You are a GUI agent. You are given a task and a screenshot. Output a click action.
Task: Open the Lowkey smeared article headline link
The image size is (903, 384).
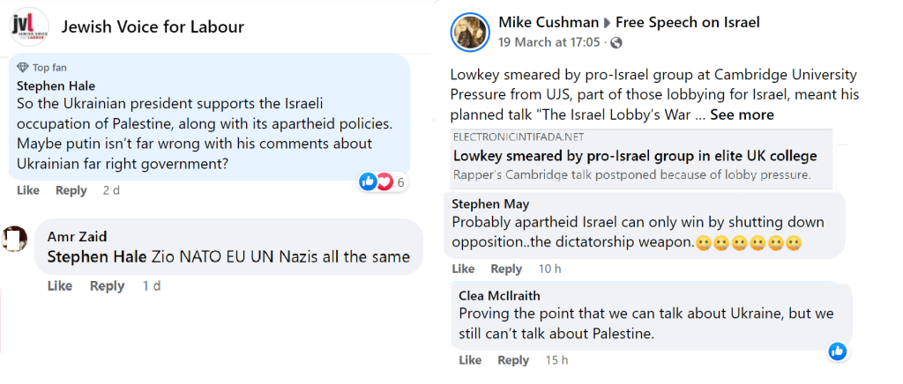[x=634, y=156]
